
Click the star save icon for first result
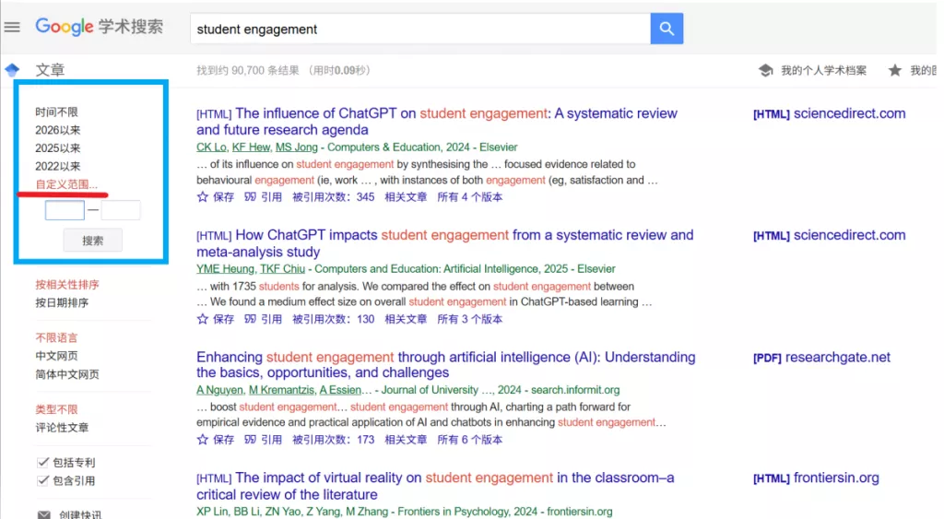click(203, 196)
